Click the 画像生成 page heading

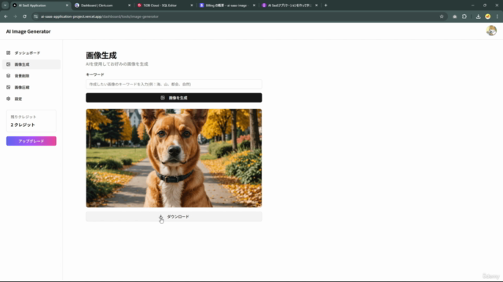tap(101, 56)
